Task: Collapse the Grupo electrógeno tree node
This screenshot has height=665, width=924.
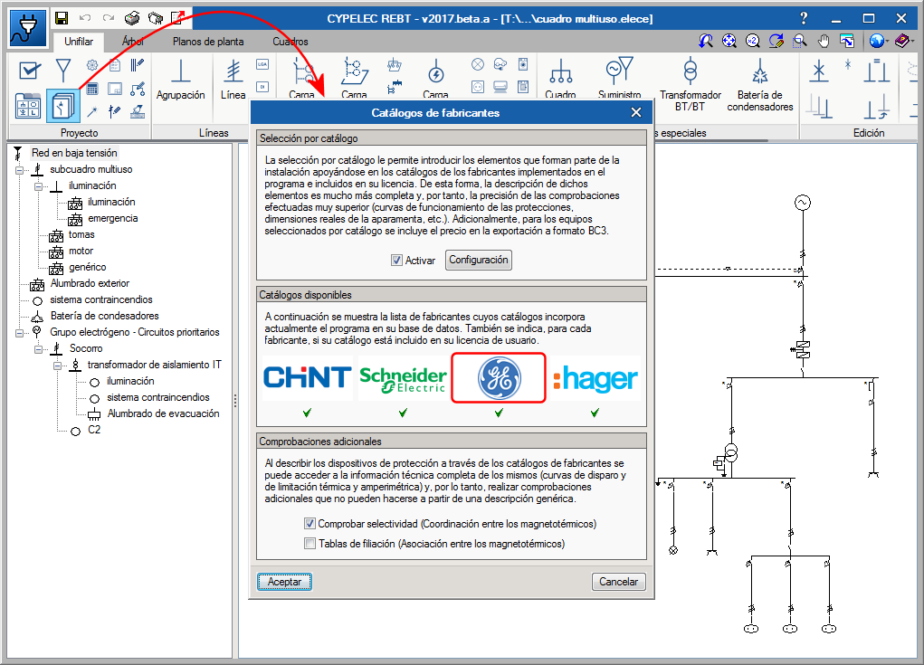Action: (19, 333)
